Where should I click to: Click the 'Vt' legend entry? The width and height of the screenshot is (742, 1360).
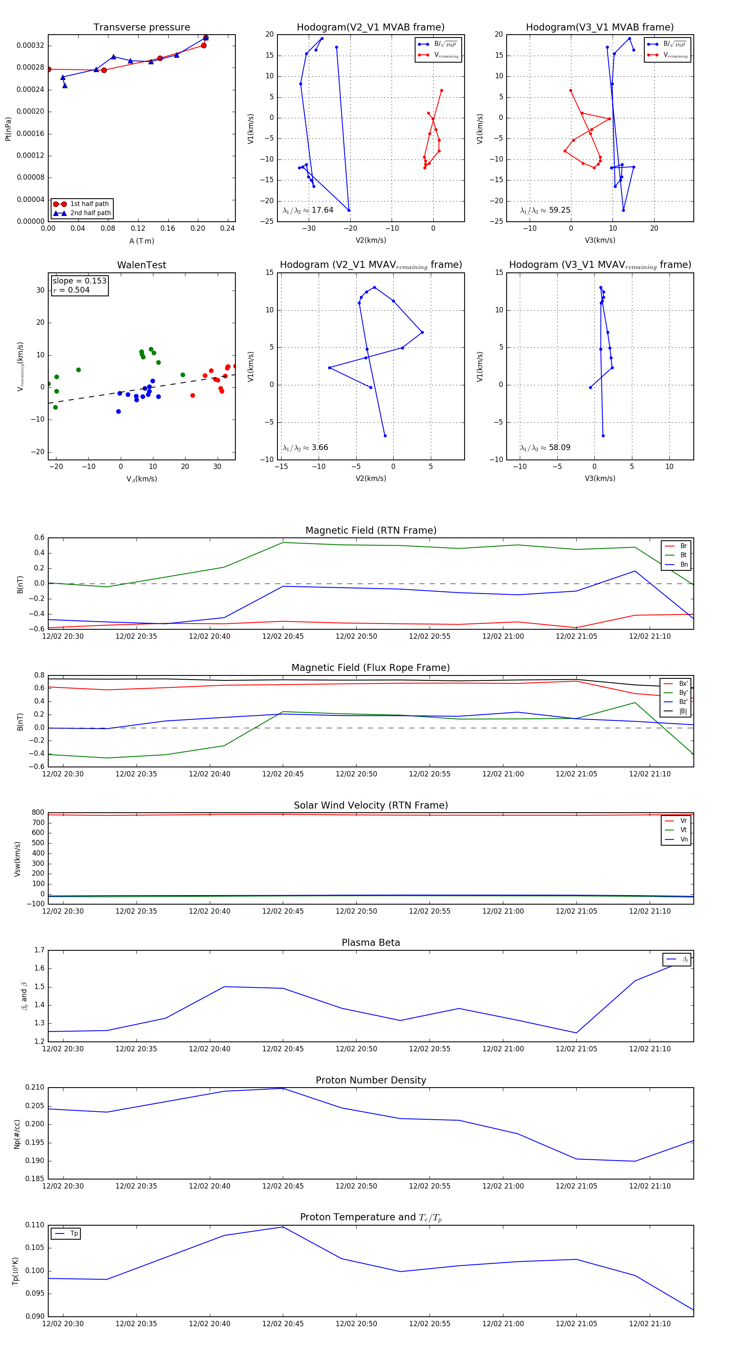(676, 830)
